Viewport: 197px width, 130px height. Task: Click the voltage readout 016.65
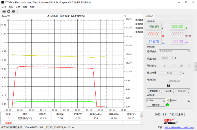(154, 27)
